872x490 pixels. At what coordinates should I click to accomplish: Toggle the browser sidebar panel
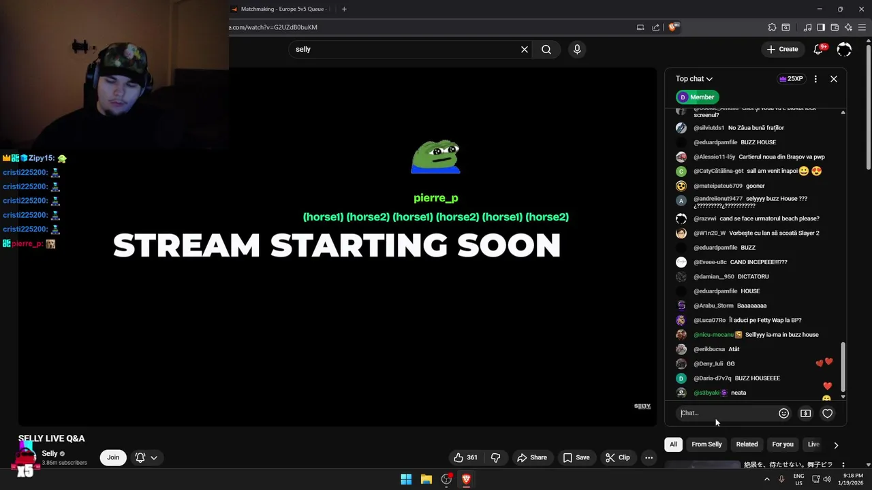[x=821, y=27]
